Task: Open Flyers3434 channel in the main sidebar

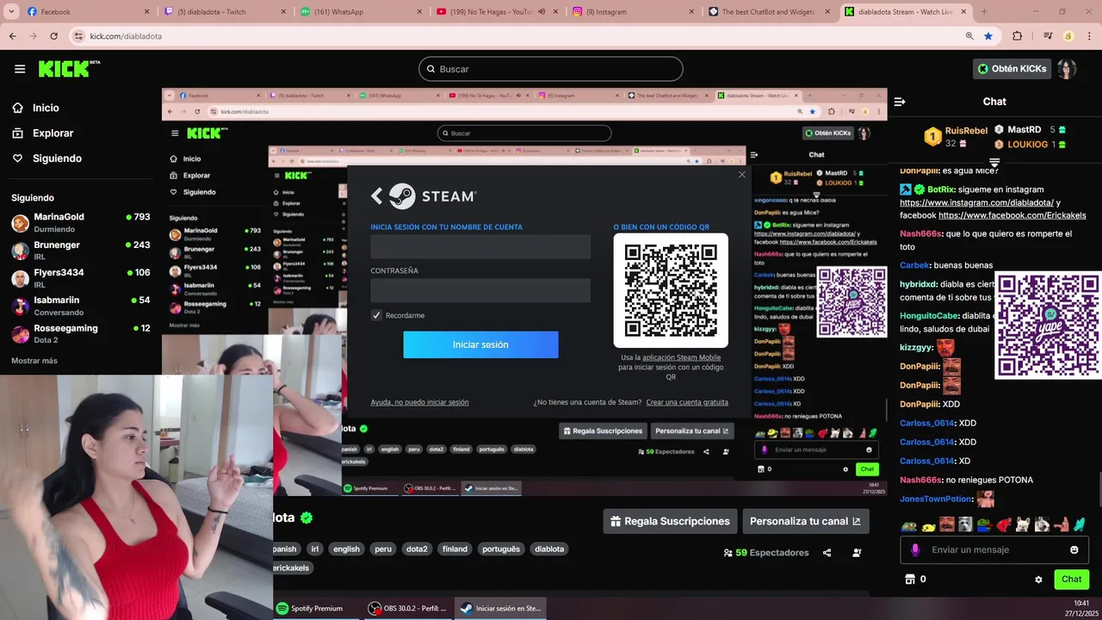Action: 81,277
